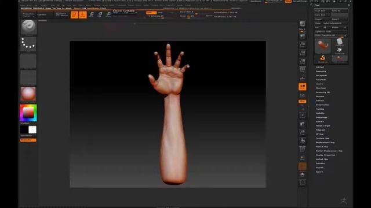Viewport: 371px width, 208px height.
Task: Click the Load Tool button
Action: pyautogui.click(x=322, y=11)
